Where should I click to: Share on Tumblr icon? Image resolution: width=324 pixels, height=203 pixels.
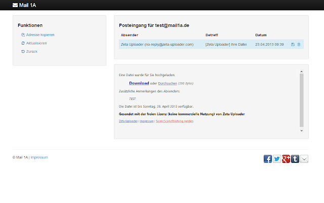(x=295, y=159)
